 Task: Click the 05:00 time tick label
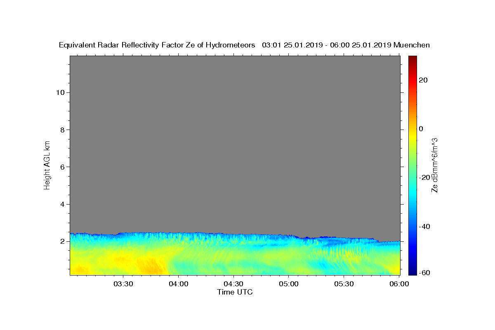(289, 284)
